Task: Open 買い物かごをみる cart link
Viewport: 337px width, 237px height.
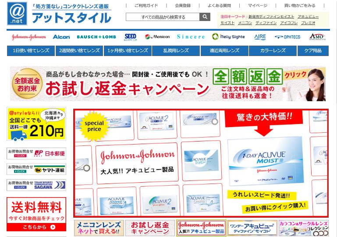Action: [x=300, y=6]
